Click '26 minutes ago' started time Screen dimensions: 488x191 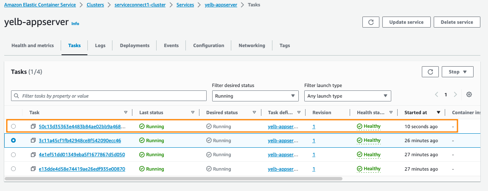click(421, 140)
